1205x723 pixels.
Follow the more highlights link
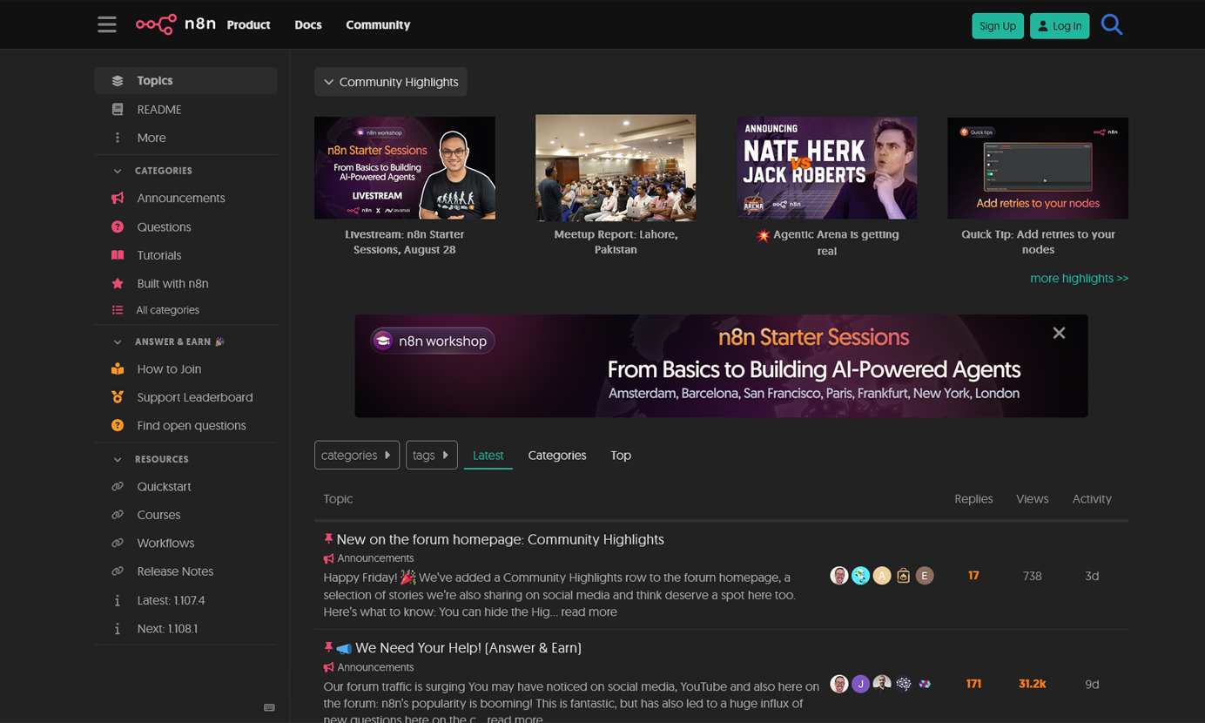[1079, 278]
